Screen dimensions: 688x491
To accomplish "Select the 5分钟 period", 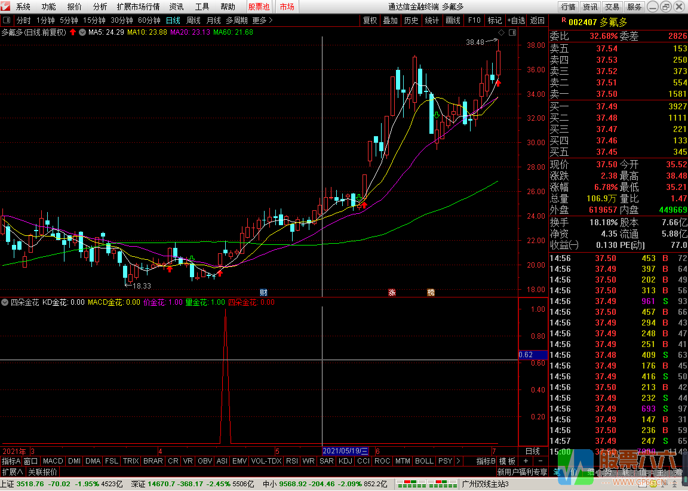I will point(69,21).
